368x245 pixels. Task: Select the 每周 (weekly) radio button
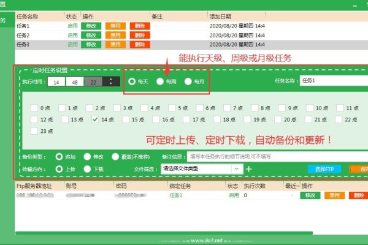[x=160, y=81]
